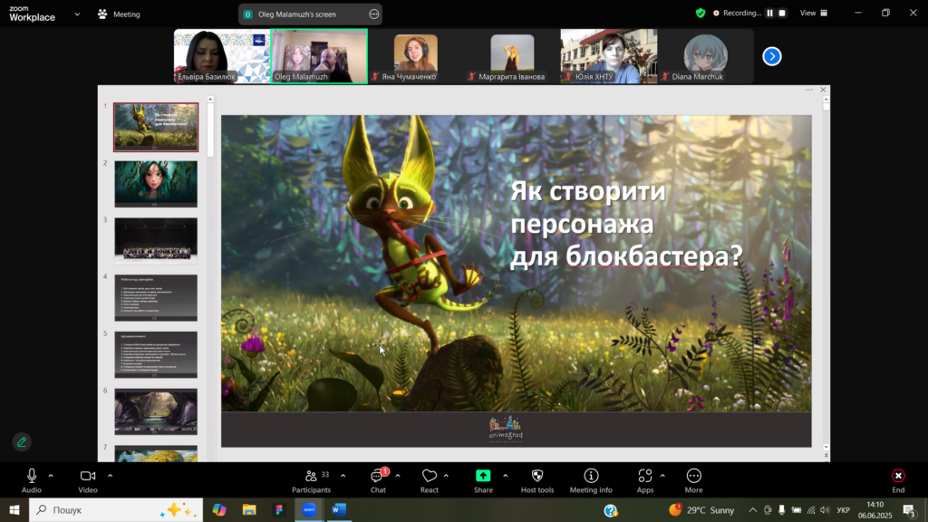Expand participants options arrow
This screenshot has width=928, height=522.
[x=343, y=476]
